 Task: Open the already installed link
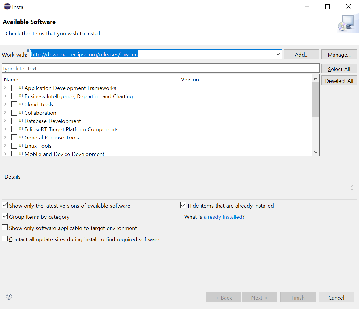(223, 217)
